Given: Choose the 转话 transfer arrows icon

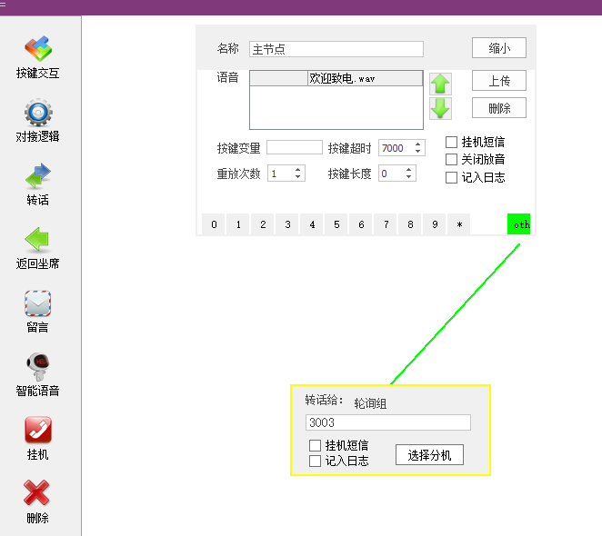Looking at the screenshot, I should pos(37,175).
